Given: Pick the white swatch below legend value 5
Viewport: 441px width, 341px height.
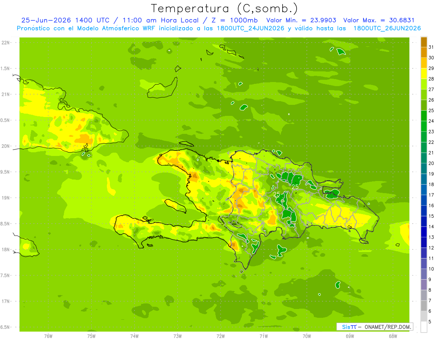Looking at the screenshot, I should coord(424,327).
